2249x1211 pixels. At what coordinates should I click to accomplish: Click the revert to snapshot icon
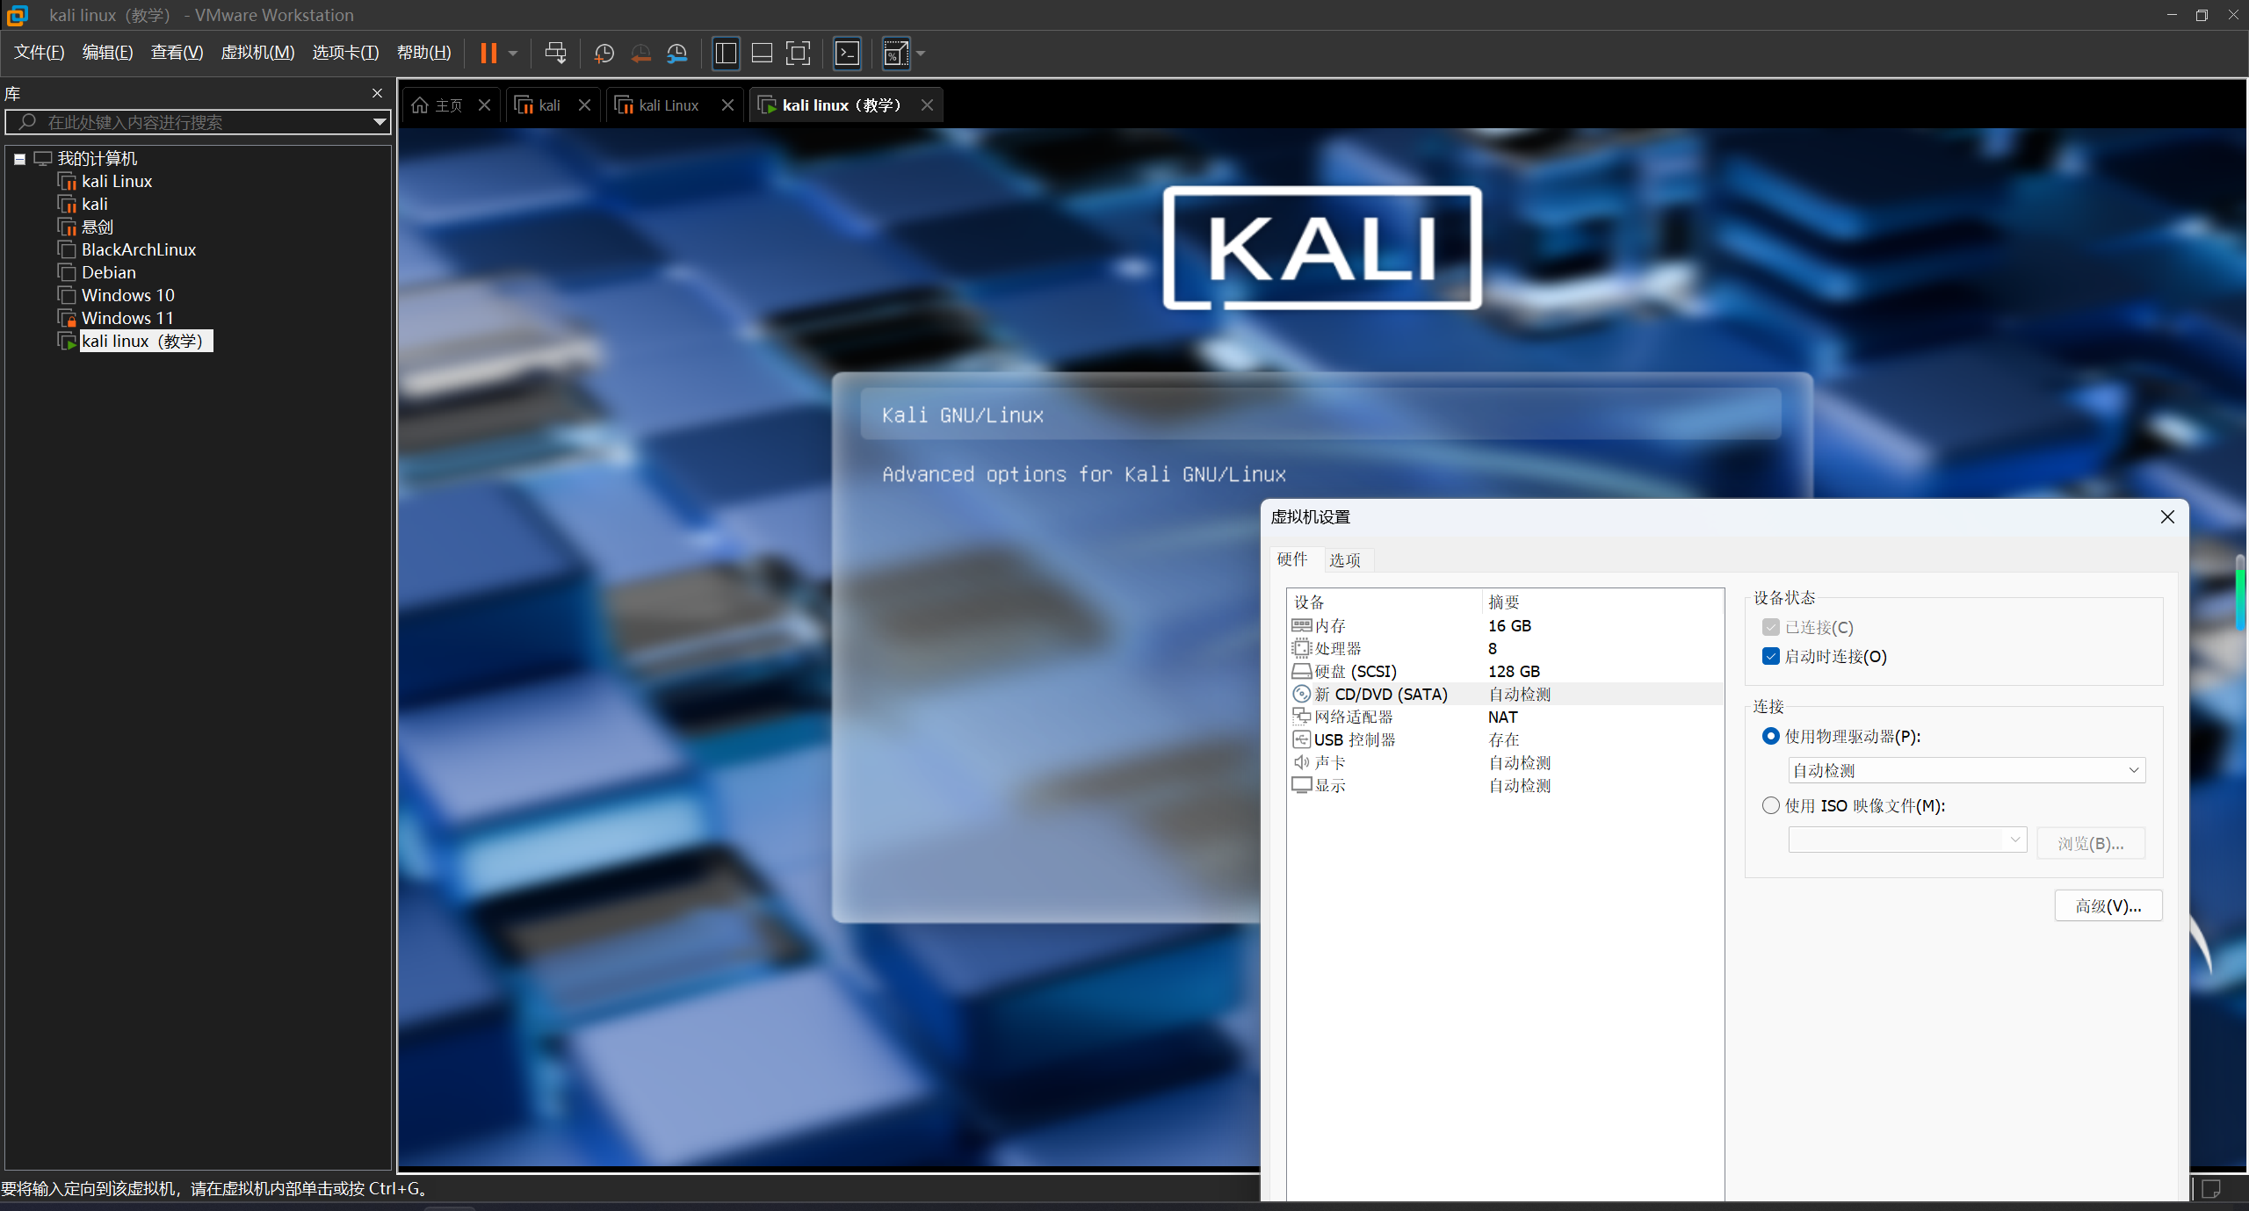tap(640, 54)
